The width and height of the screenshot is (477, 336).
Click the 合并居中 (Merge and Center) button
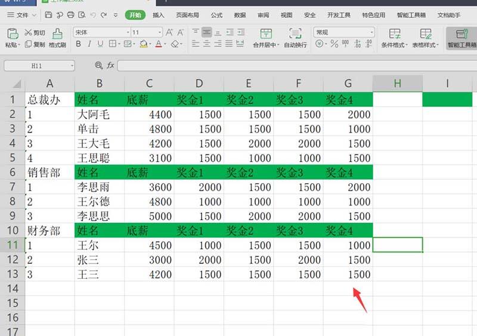(x=265, y=38)
